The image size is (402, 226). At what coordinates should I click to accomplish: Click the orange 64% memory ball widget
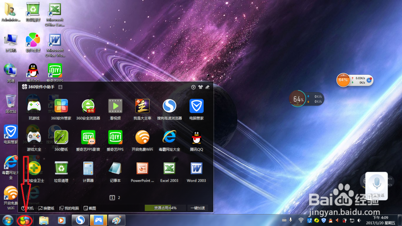click(x=343, y=80)
